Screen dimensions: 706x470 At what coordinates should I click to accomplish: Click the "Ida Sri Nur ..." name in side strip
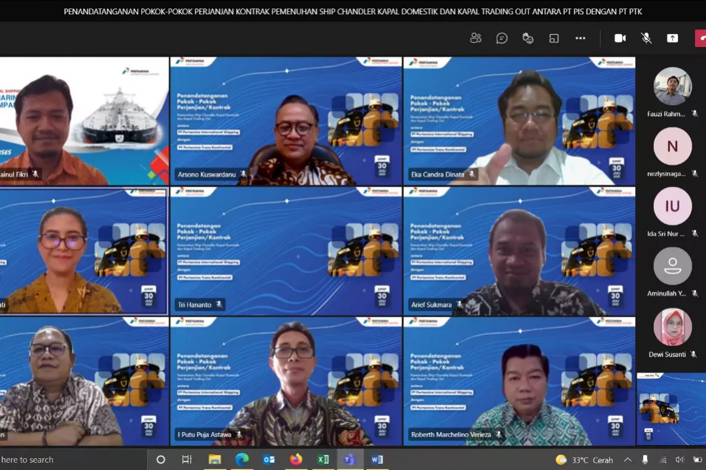(x=666, y=234)
